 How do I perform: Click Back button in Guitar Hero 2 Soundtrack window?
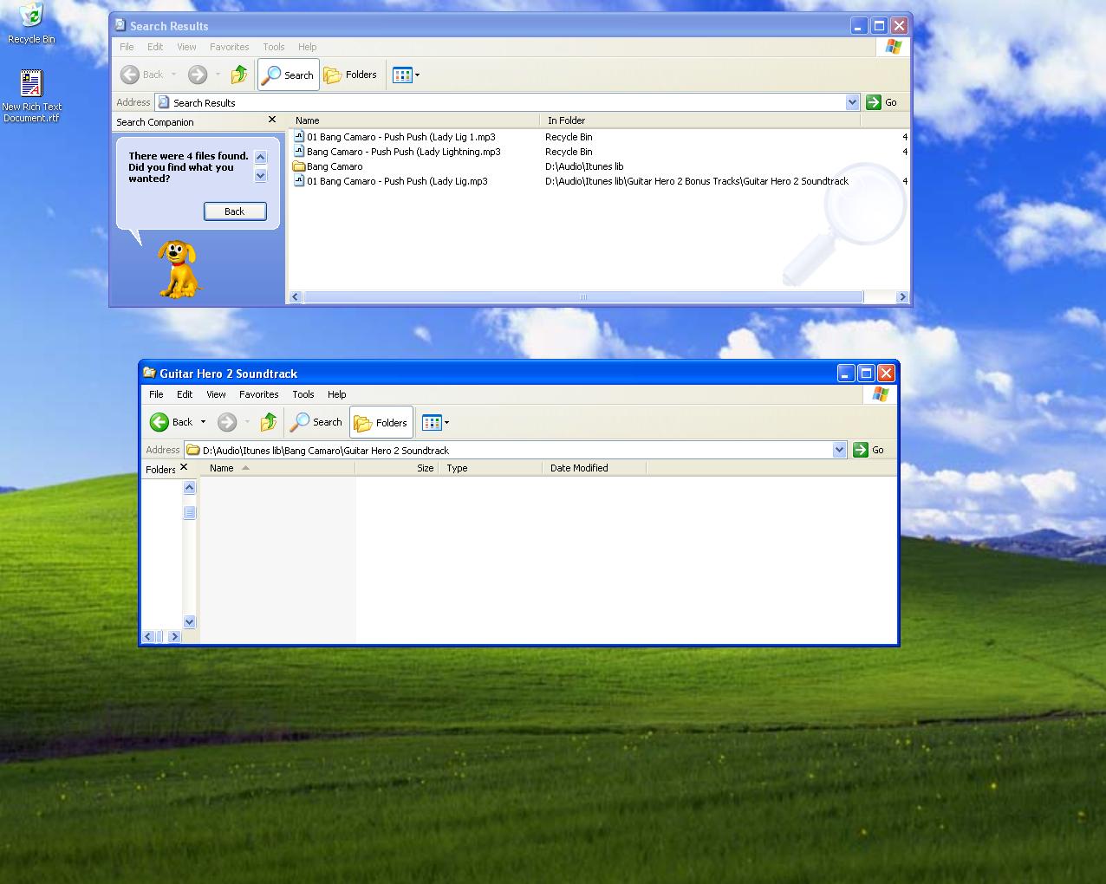coord(172,422)
